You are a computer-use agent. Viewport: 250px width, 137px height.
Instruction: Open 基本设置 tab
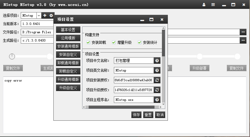68,30
